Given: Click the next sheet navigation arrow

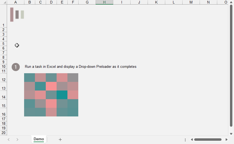Looking at the screenshot, I should (x=17, y=139).
